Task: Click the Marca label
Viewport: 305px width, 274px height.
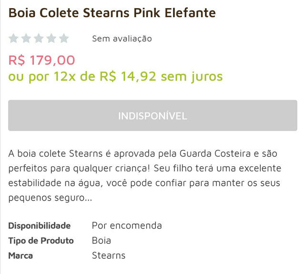Action: (20, 255)
